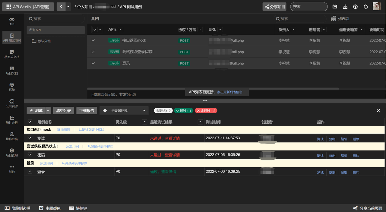Open 列表项 column settings
The width and height of the screenshot is (386, 212).
(340, 19)
